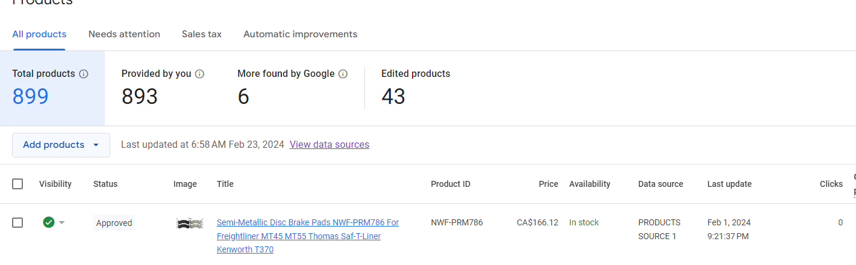
Task: Switch to the Needs attention tab
Action: [x=124, y=34]
